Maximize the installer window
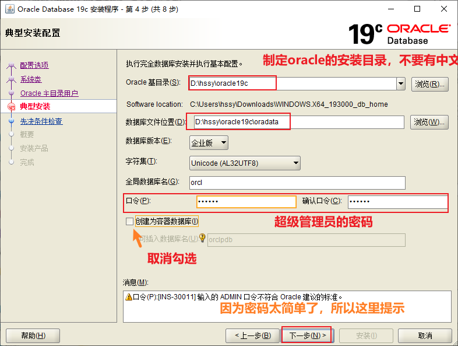458x346 pixels. tap(417, 9)
